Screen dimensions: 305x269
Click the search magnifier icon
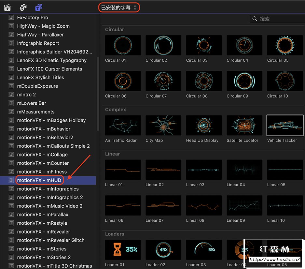255,19
